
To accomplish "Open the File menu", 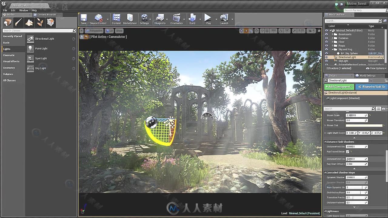I will coord(5,10).
